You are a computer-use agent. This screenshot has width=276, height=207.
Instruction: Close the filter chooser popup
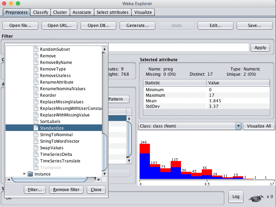coord(96,190)
